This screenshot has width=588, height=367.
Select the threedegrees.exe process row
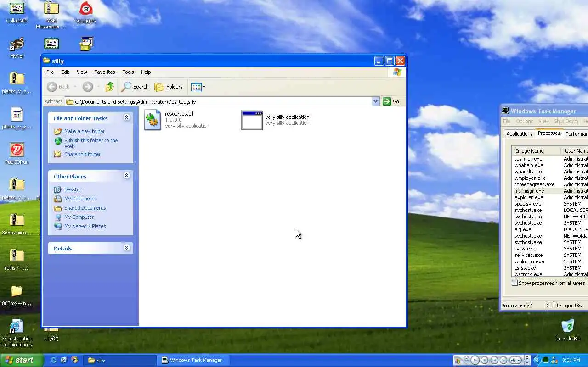[550, 184]
